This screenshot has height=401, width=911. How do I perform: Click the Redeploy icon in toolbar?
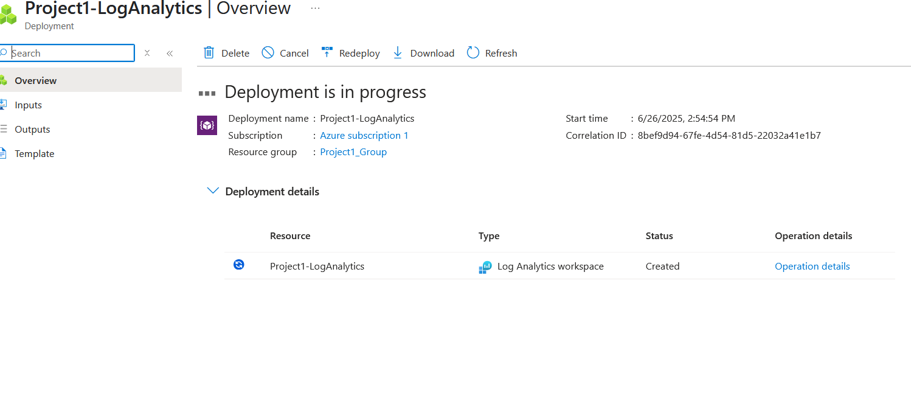327,52
